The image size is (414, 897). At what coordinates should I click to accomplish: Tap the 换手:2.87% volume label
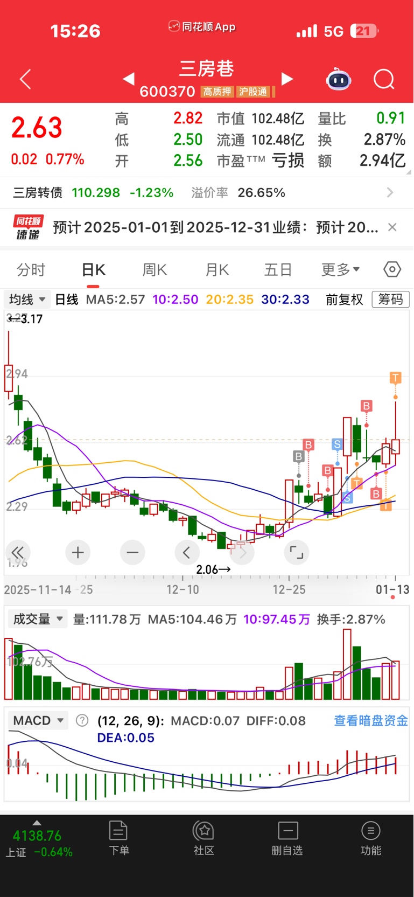click(351, 619)
